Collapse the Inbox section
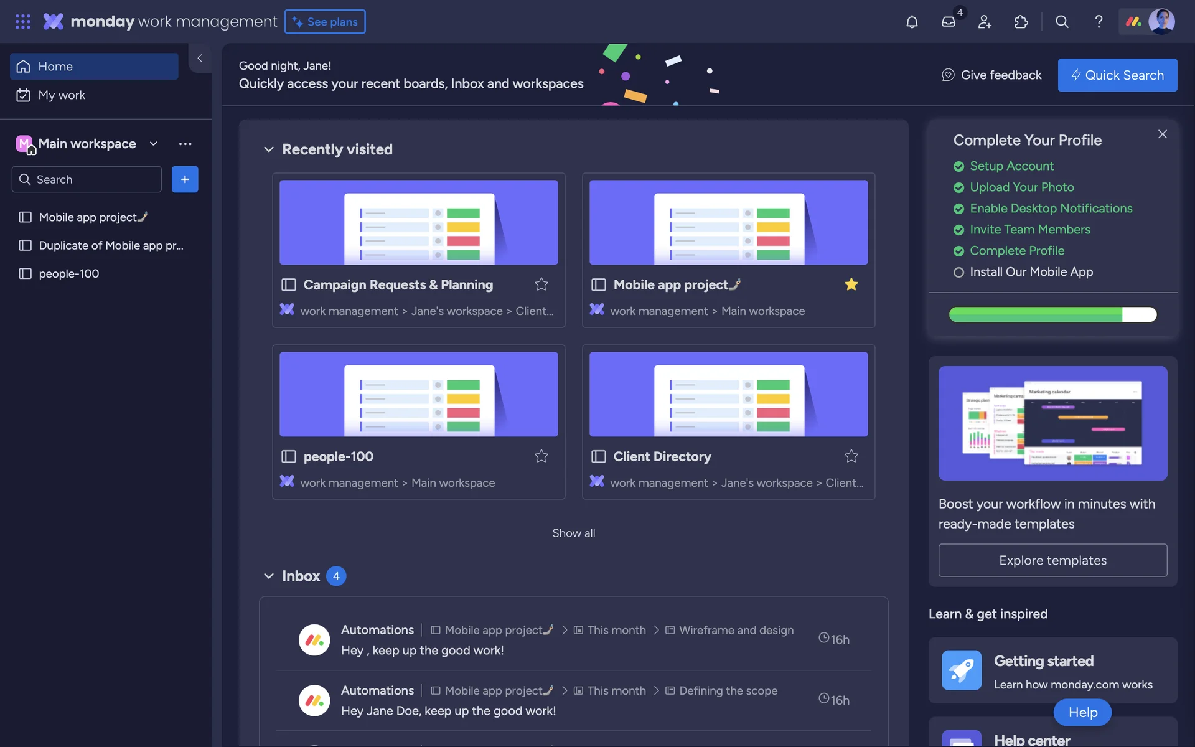This screenshot has height=747, width=1195. click(x=269, y=576)
